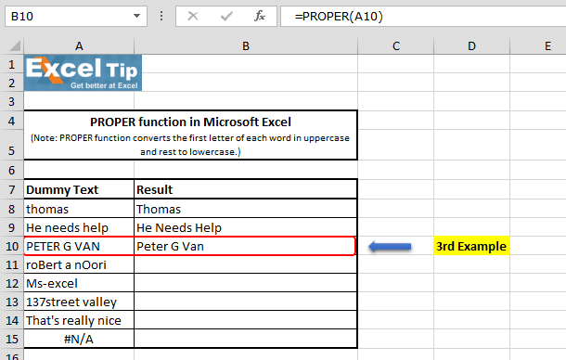Image resolution: width=566 pixels, height=360 pixels.
Task: Click the Dummy Text header cell
Action: [79, 189]
